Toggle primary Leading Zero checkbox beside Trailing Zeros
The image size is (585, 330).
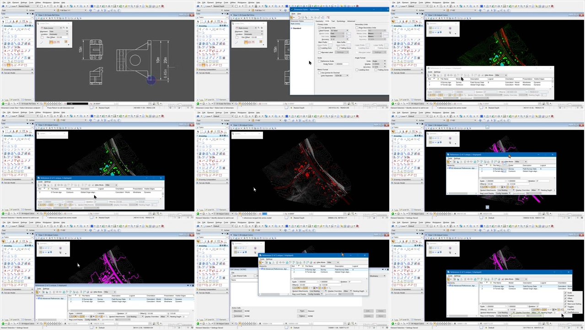coord(319,48)
